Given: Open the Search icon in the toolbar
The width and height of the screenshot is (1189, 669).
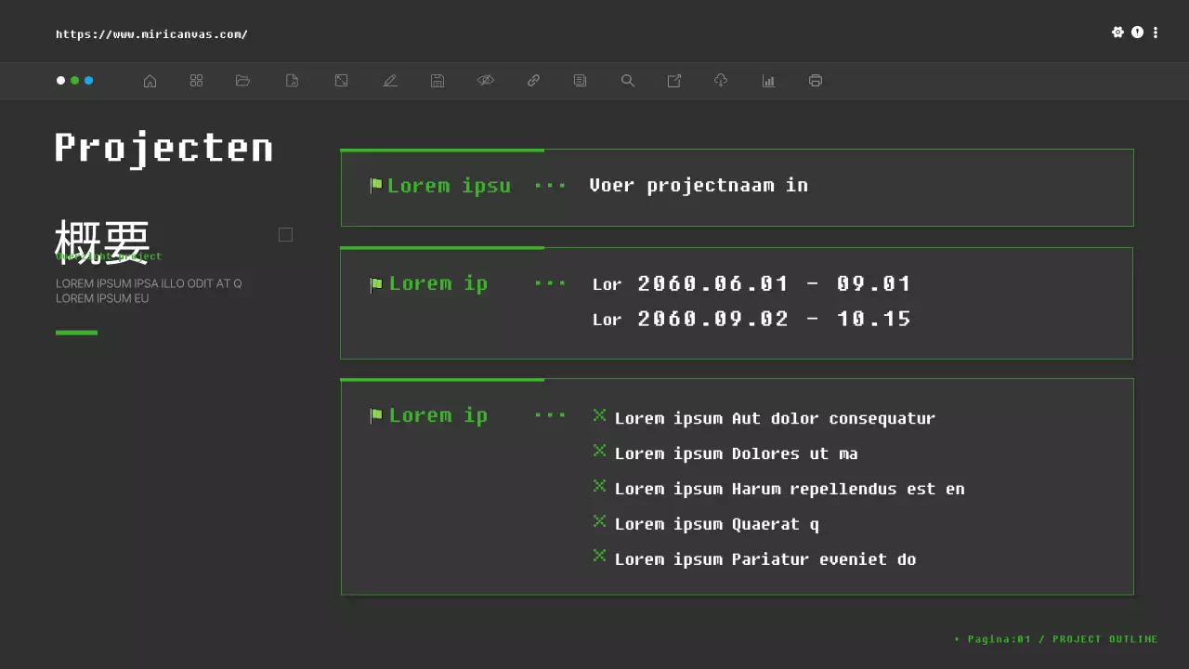Looking at the screenshot, I should click(627, 81).
